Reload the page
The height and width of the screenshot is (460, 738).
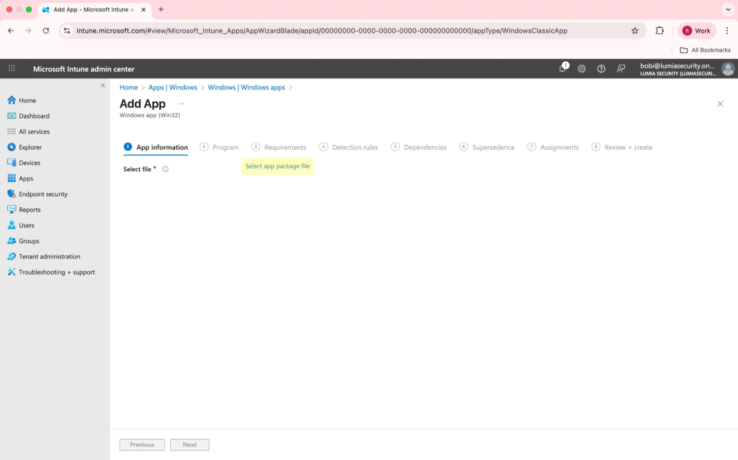[x=46, y=31]
